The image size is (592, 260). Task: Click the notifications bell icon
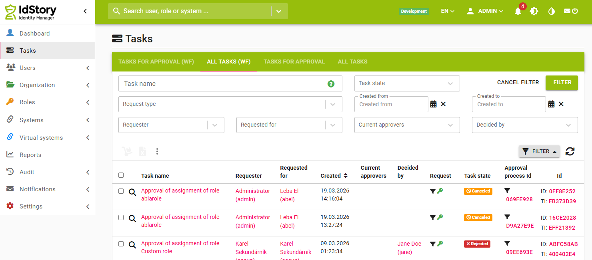(x=518, y=12)
